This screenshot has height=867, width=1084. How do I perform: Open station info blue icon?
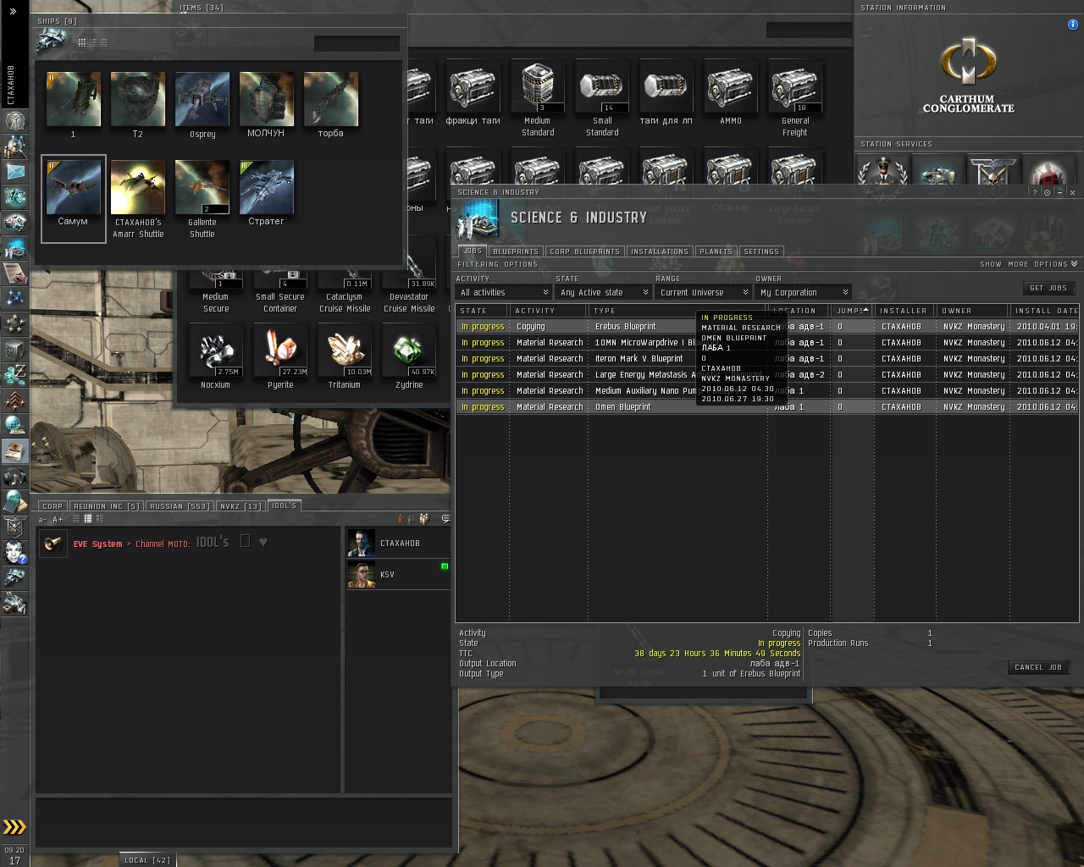(1073, 25)
